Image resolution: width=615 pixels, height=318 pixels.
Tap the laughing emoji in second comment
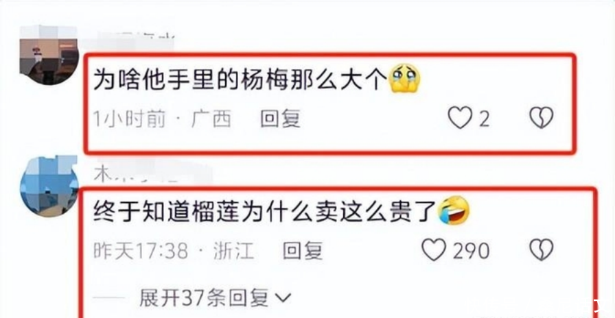pos(454,210)
